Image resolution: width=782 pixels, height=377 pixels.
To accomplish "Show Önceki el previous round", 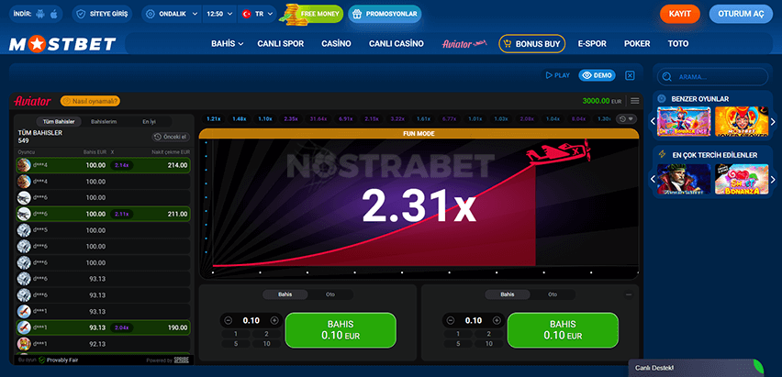I will tap(171, 137).
